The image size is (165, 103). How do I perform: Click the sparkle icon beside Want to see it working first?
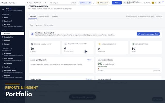(32, 34)
